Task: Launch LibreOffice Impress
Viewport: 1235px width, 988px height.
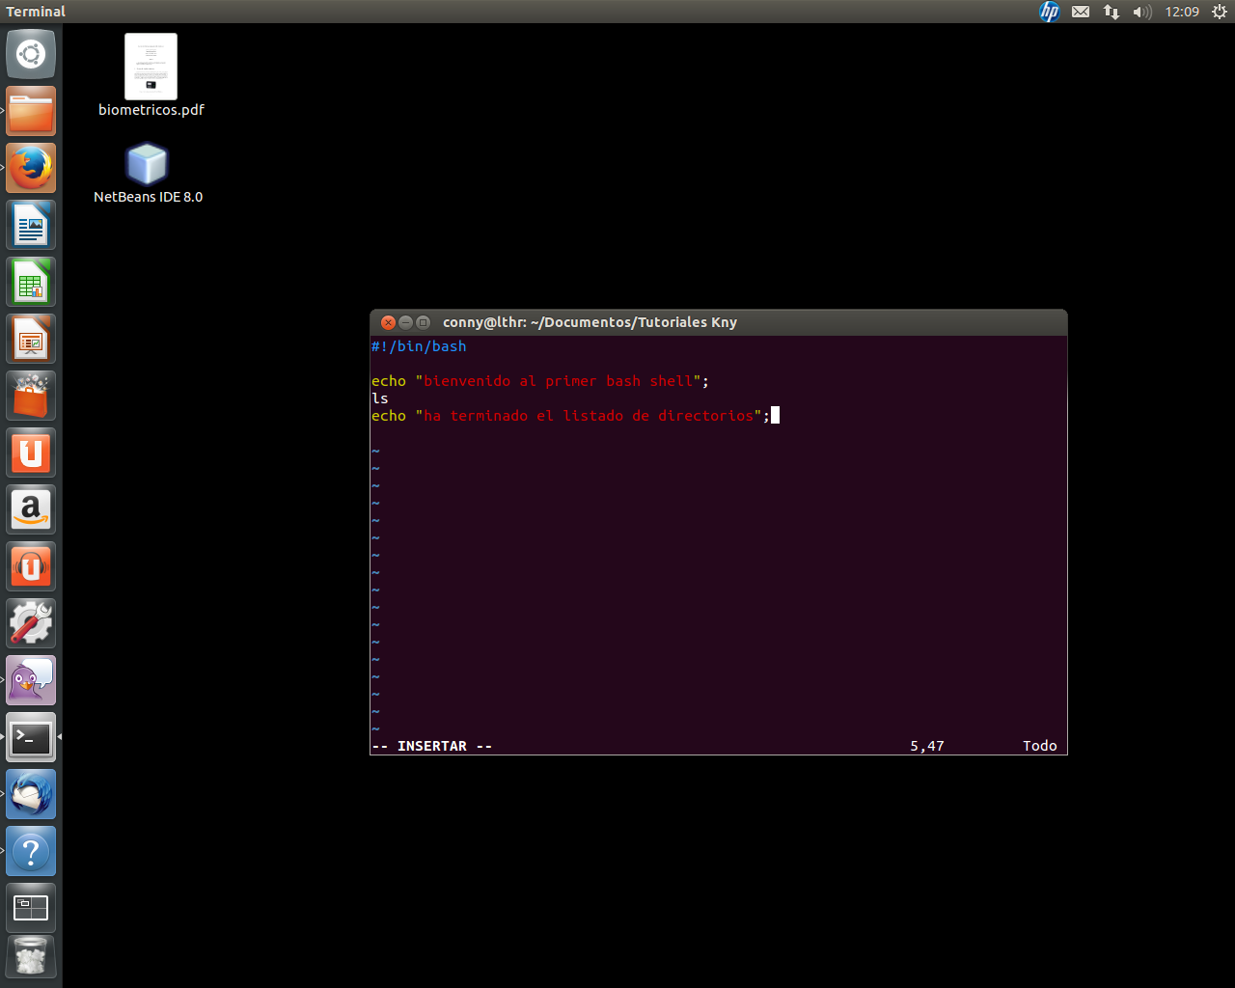Action: 31,338
